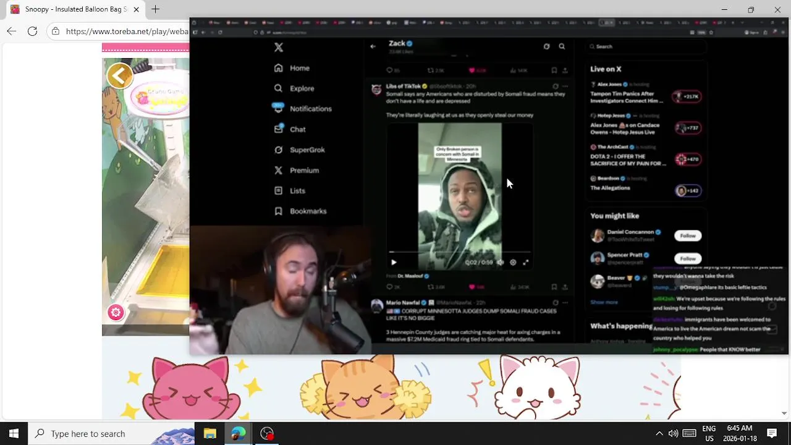Bookmark the Libs of TikTok post
Image resolution: width=791 pixels, height=445 pixels.
tap(554, 287)
